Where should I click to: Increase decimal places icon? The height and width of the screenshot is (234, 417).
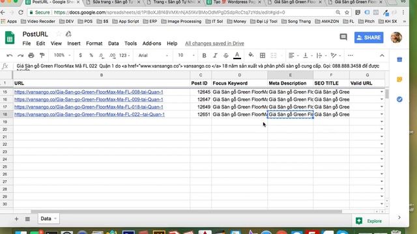113,55
